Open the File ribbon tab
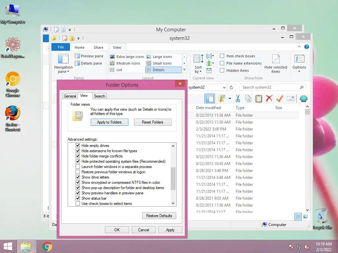The image size is (338, 253). click(x=61, y=47)
